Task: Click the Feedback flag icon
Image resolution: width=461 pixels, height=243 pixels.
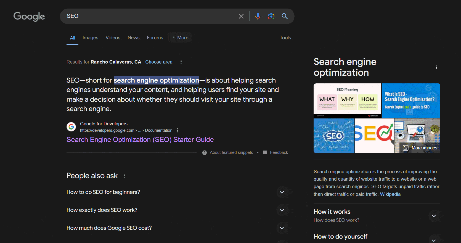Action: pyautogui.click(x=265, y=152)
